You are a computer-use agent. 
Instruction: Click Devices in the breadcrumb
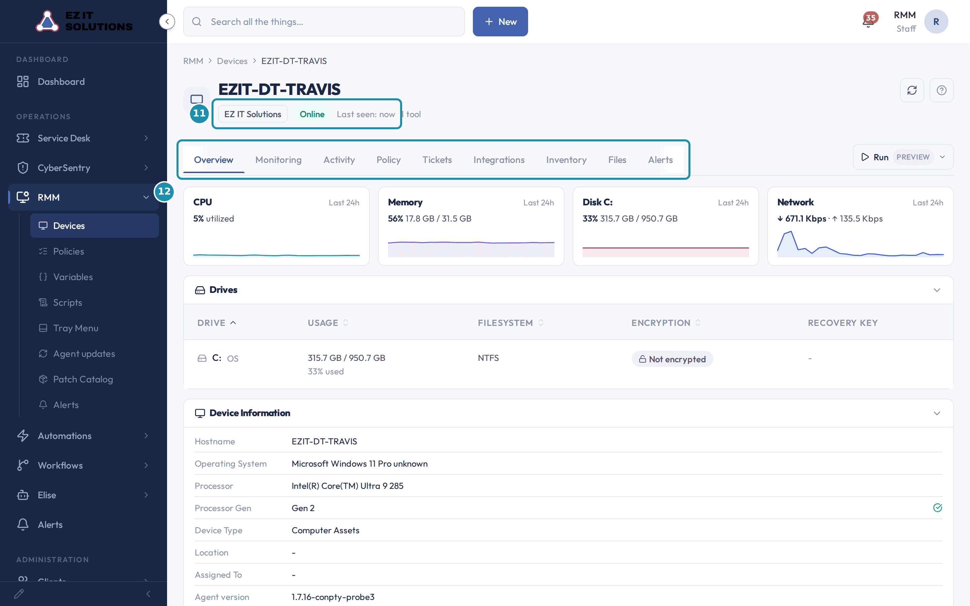click(232, 61)
